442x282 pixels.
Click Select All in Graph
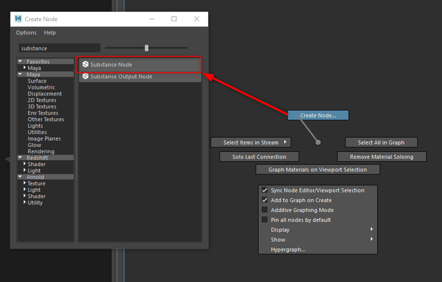pos(381,142)
